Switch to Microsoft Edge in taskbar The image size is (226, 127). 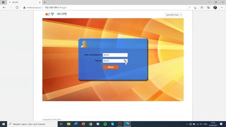[127, 124]
